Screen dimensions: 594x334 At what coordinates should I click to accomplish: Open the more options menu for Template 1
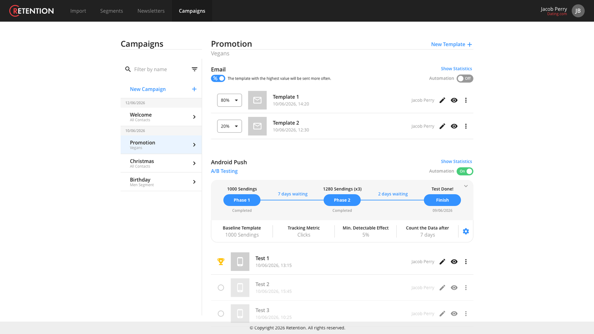466,100
